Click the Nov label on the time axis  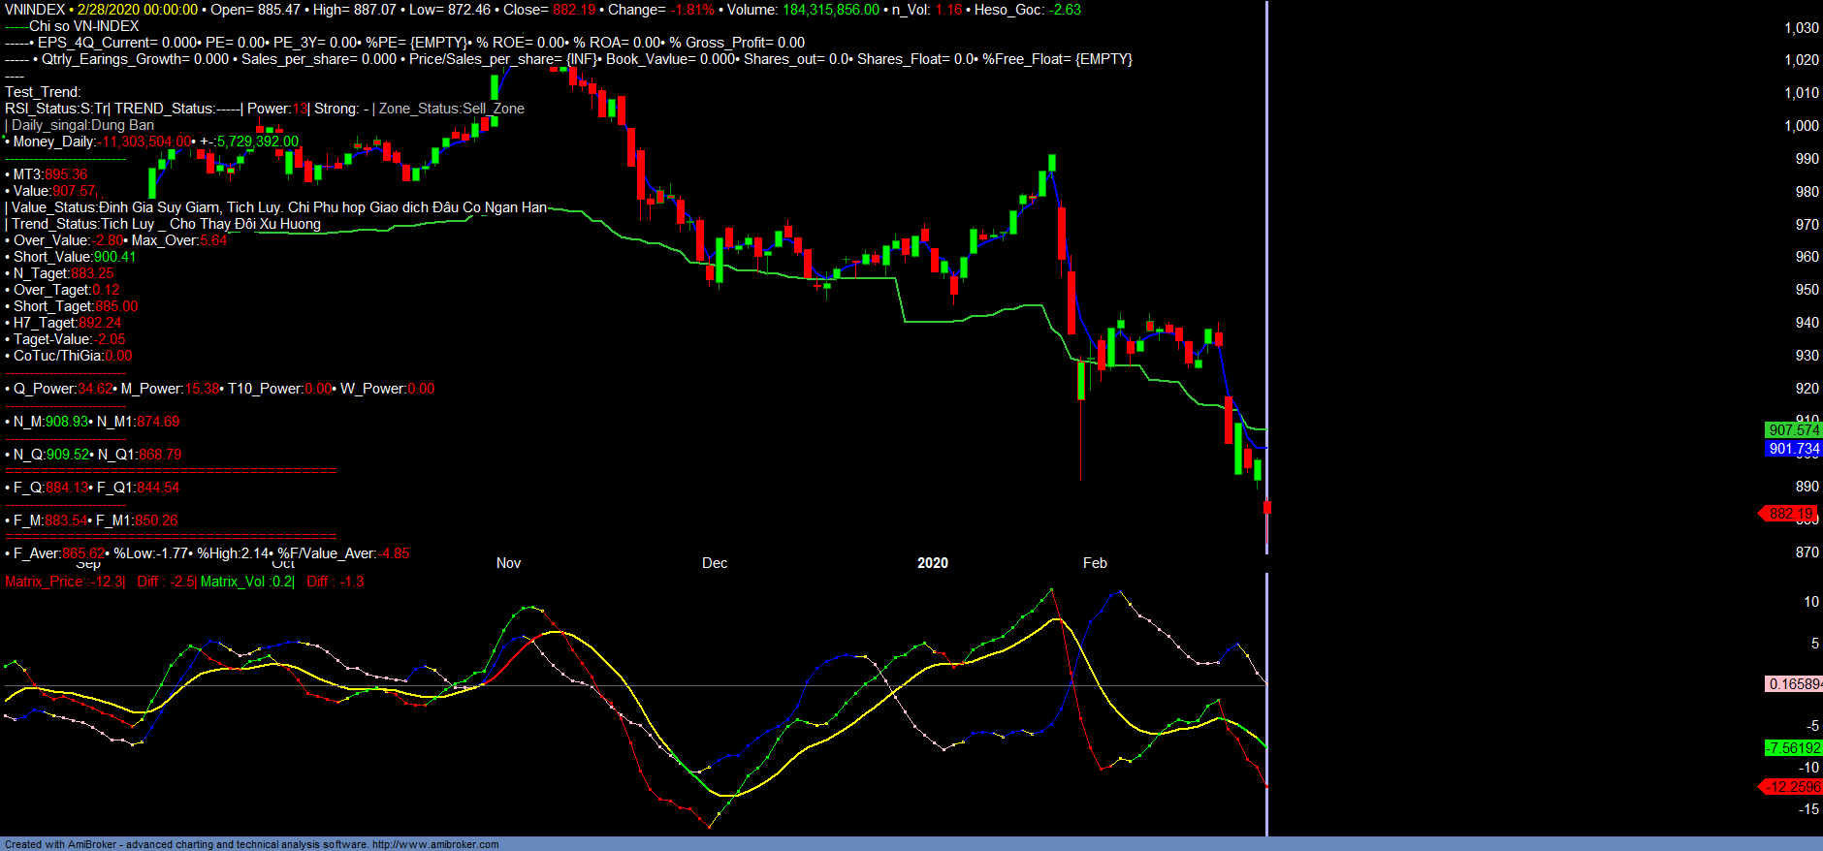coord(508,563)
